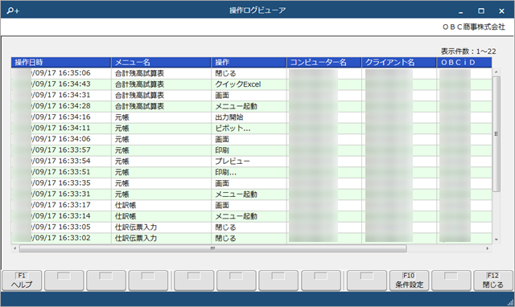515x307 pixels.
Task: Select the プレビュー operation cell
Action: click(249, 161)
